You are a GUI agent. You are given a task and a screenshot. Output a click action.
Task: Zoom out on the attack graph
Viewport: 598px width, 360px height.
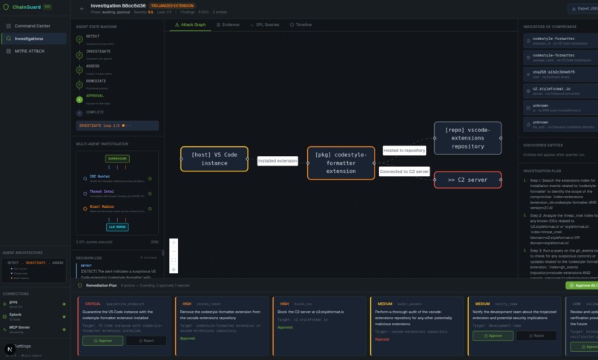point(174,252)
